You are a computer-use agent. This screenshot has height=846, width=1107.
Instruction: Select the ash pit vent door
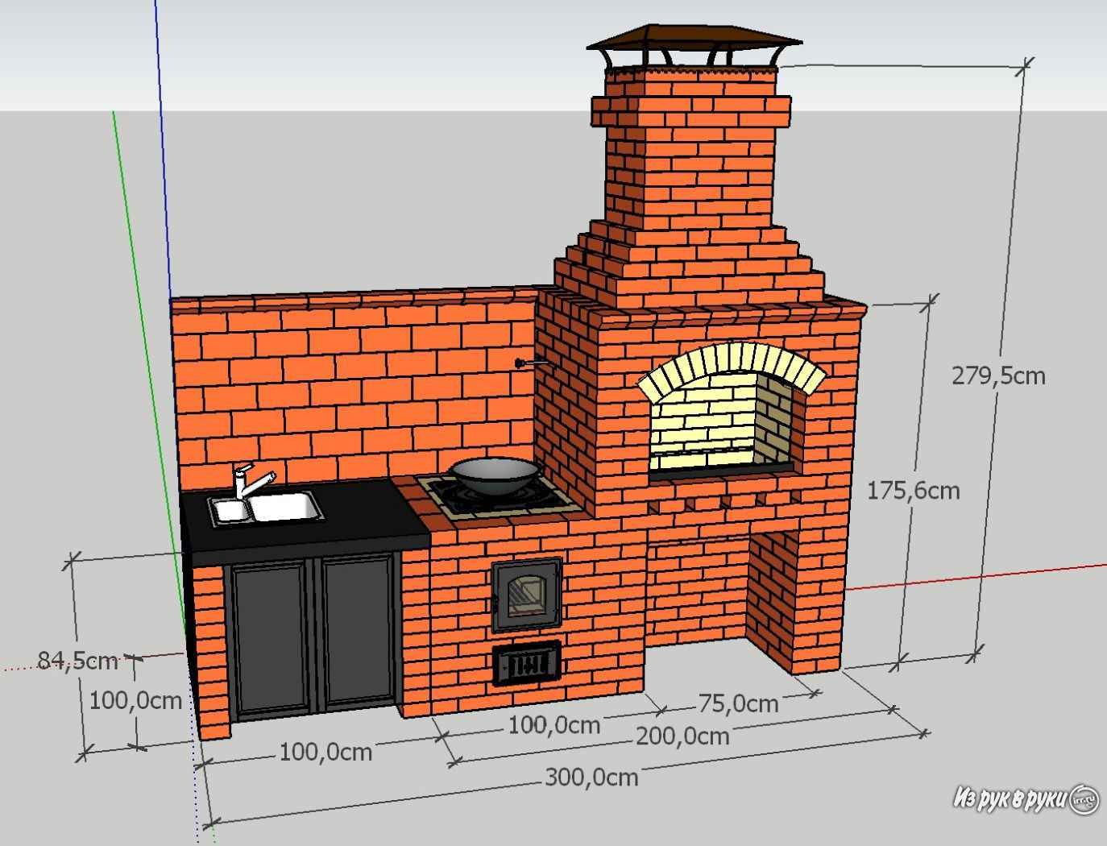coord(527,664)
